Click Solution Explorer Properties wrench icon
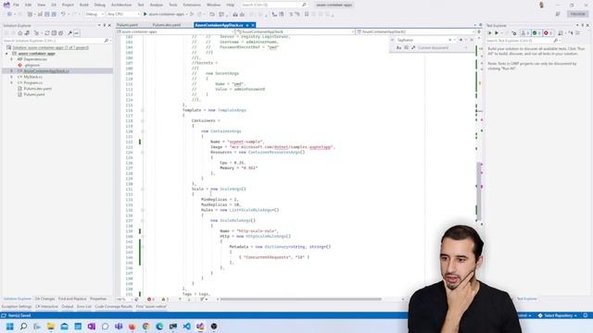Viewport: 593px width, 333px height. pyautogui.click(x=70, y=33)
